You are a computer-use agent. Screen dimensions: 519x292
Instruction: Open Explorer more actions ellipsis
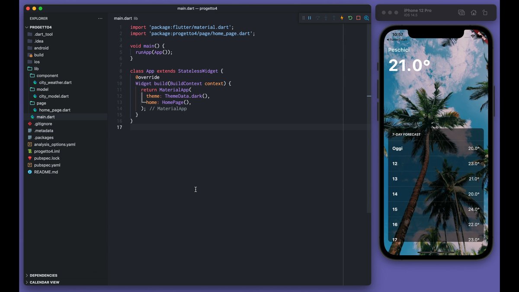[x=100, y=19]
